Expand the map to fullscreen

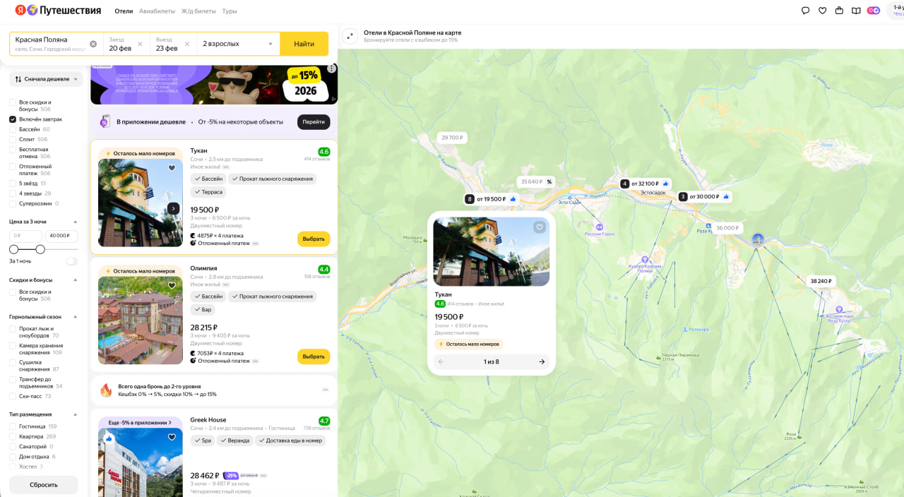pyautogui.click(x=349, y=37)
